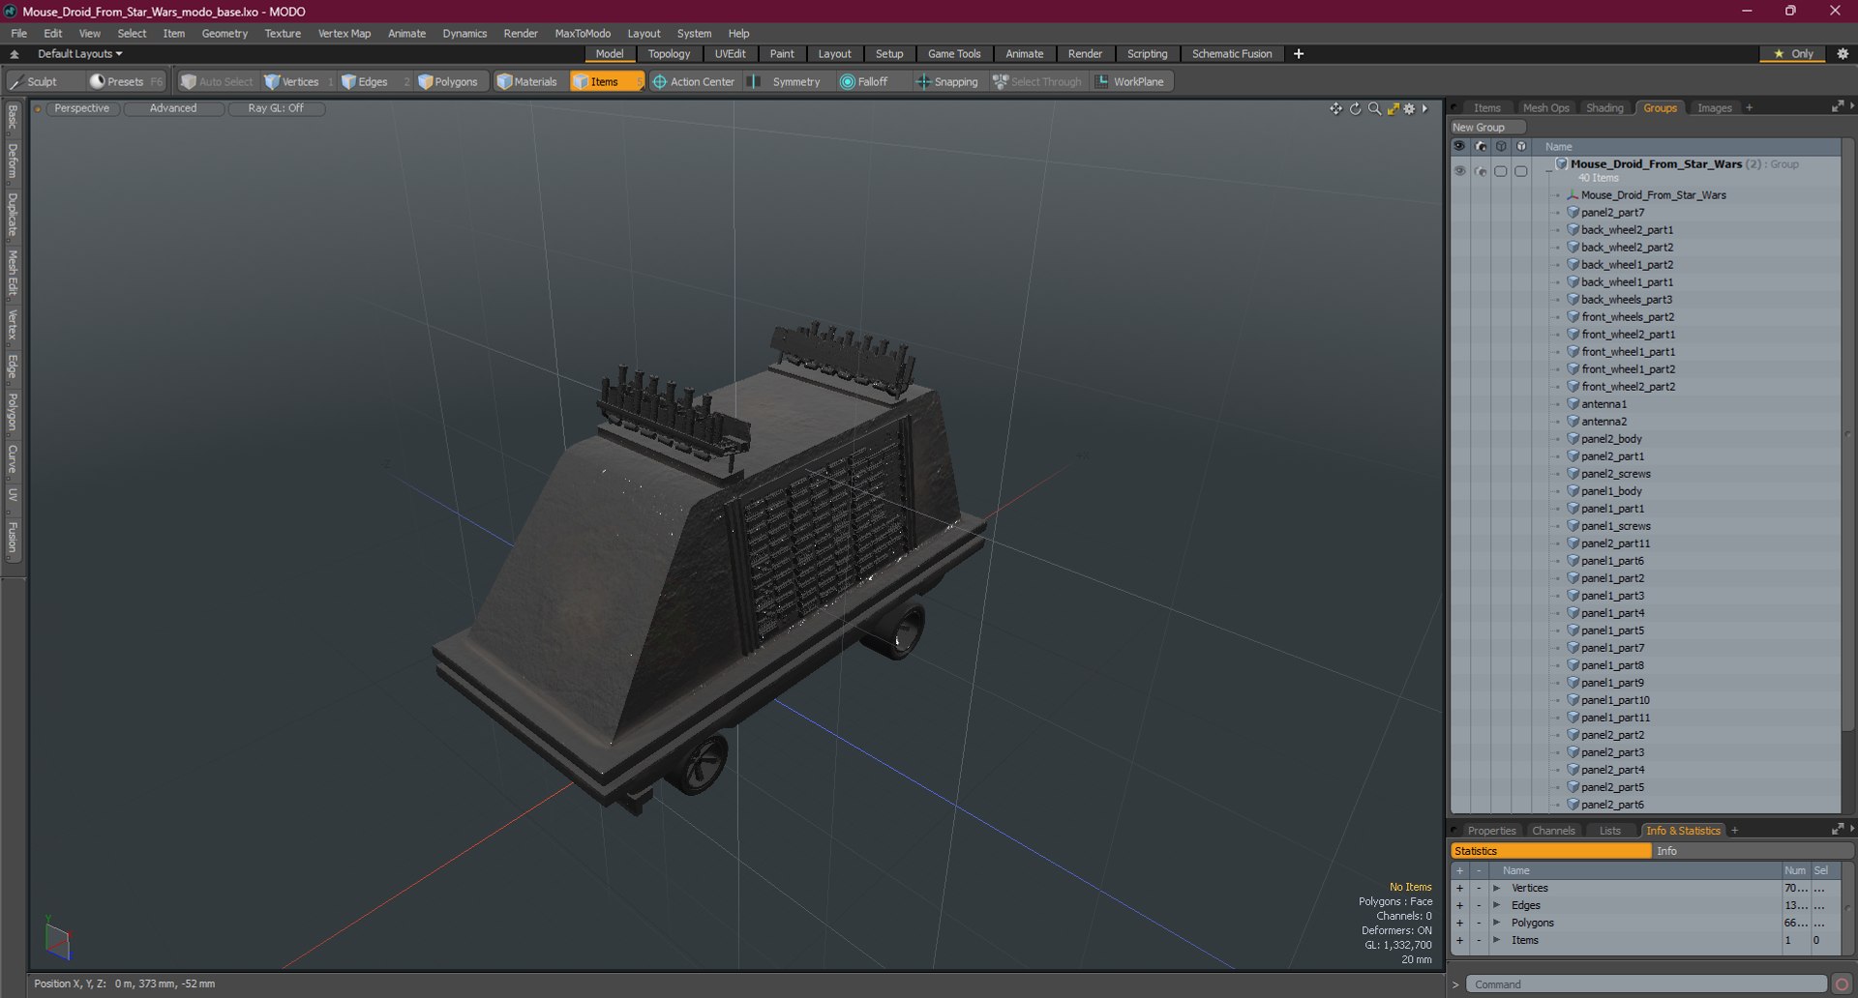This screenshot has width=1858, height=998.
Task: Toggle visibility eye of Mouse_Droid group
Action: [x=1459, y=171]
